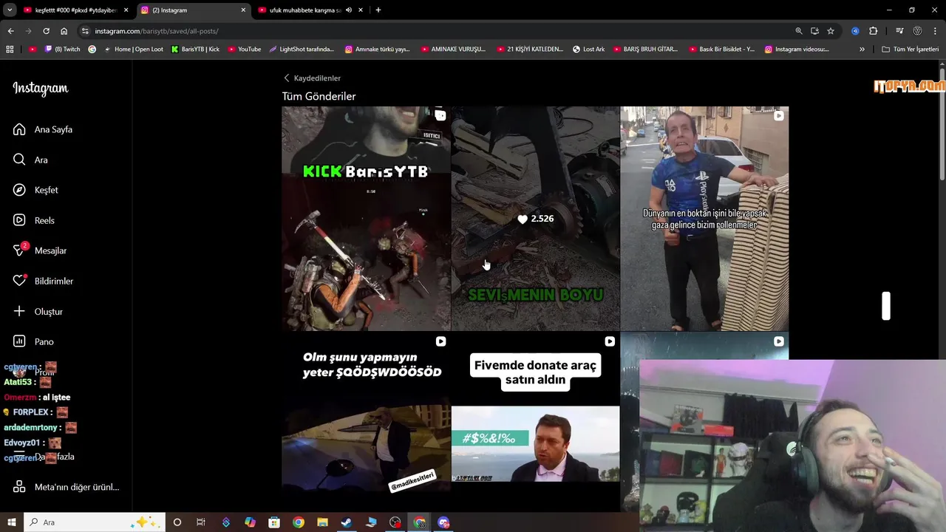Open Reels from the sidebar
Image resolution: width=946 pixels, height=532 pixels.
34,220
